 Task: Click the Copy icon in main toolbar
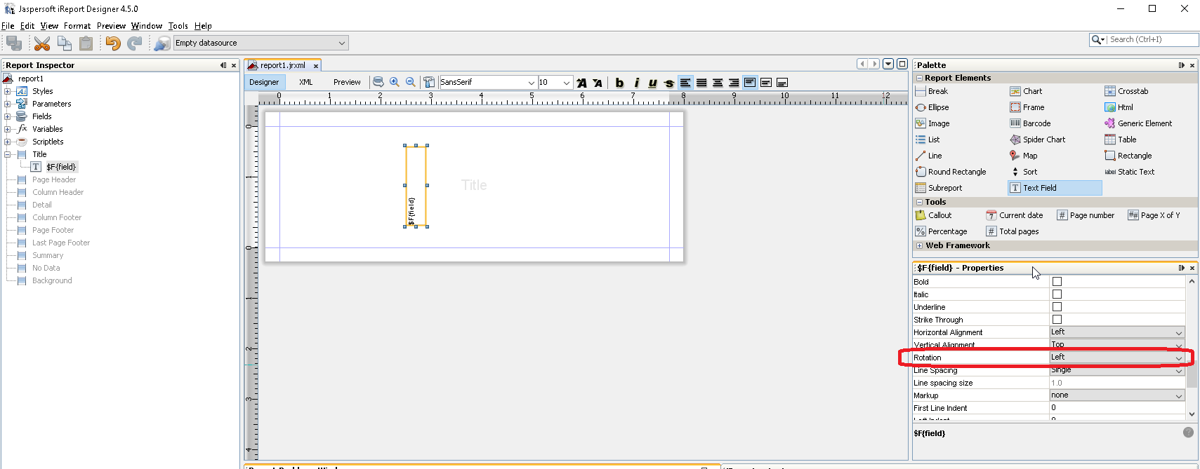tap(65, 43)
